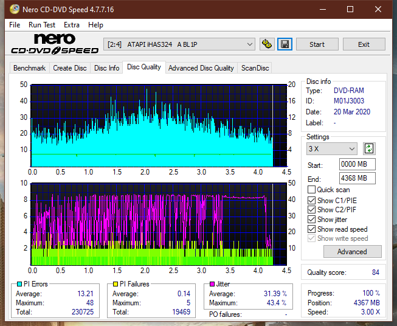Click the date 20 Mar 2020 text
This screenshot has height=326, width=397.
click(x=352, y=112)
